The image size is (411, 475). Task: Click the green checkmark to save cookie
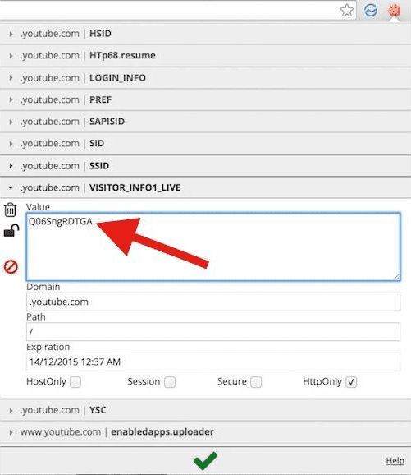[205, 460]
